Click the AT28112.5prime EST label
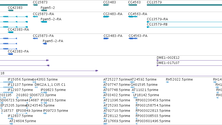 tap(117, 116)
